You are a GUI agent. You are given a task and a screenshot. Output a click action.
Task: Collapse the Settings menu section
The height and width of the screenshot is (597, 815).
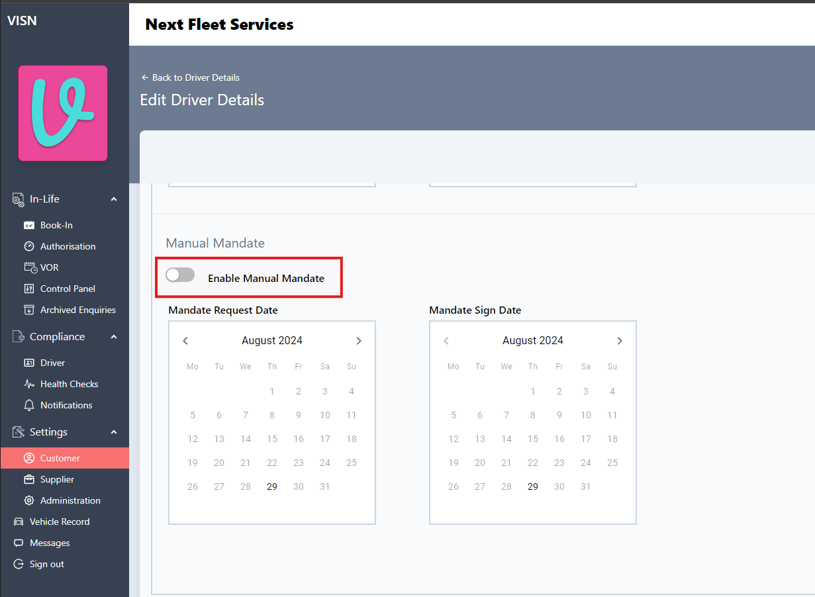click(x=114, y=432)
